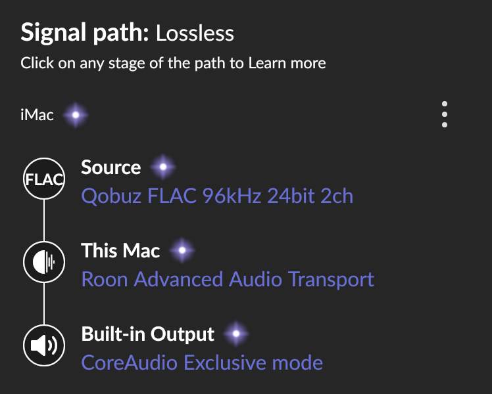Screen dimensions: 492x394
Task: Click the Roon Advanced Audio Transport waveform icon
Action: (44, 262)
